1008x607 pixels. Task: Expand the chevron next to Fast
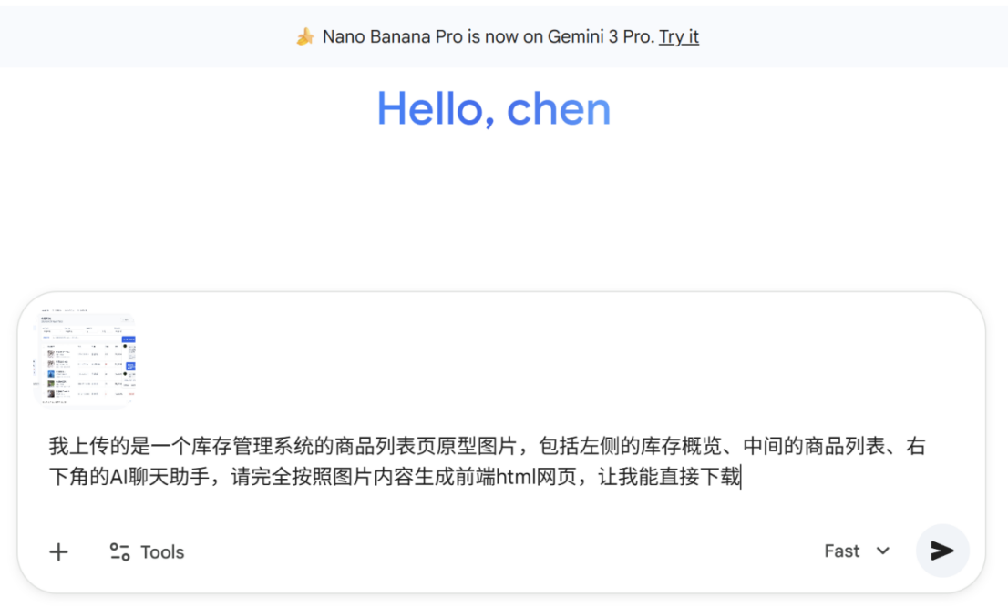point(881,551)
